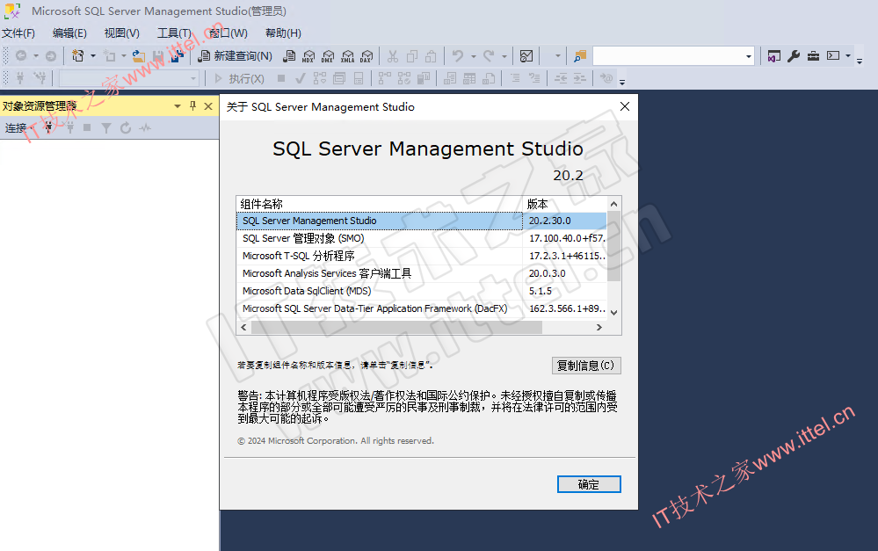This screenshot has height=551, width=878.
Task: Click the Cut scissors icon
Action: 393,56
